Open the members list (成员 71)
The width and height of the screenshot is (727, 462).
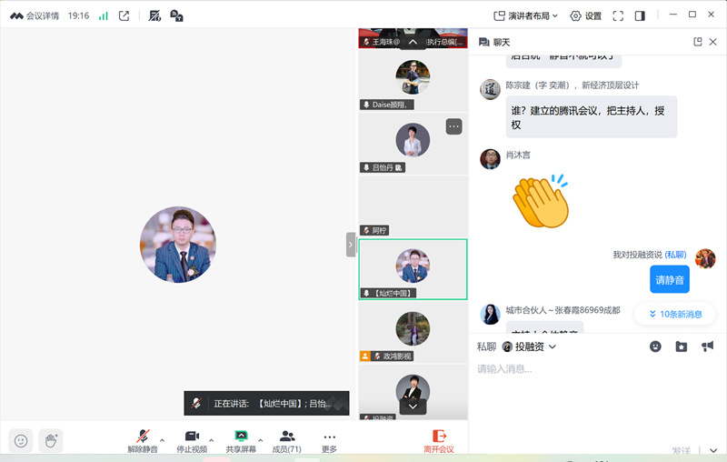(x=287, y=440)
